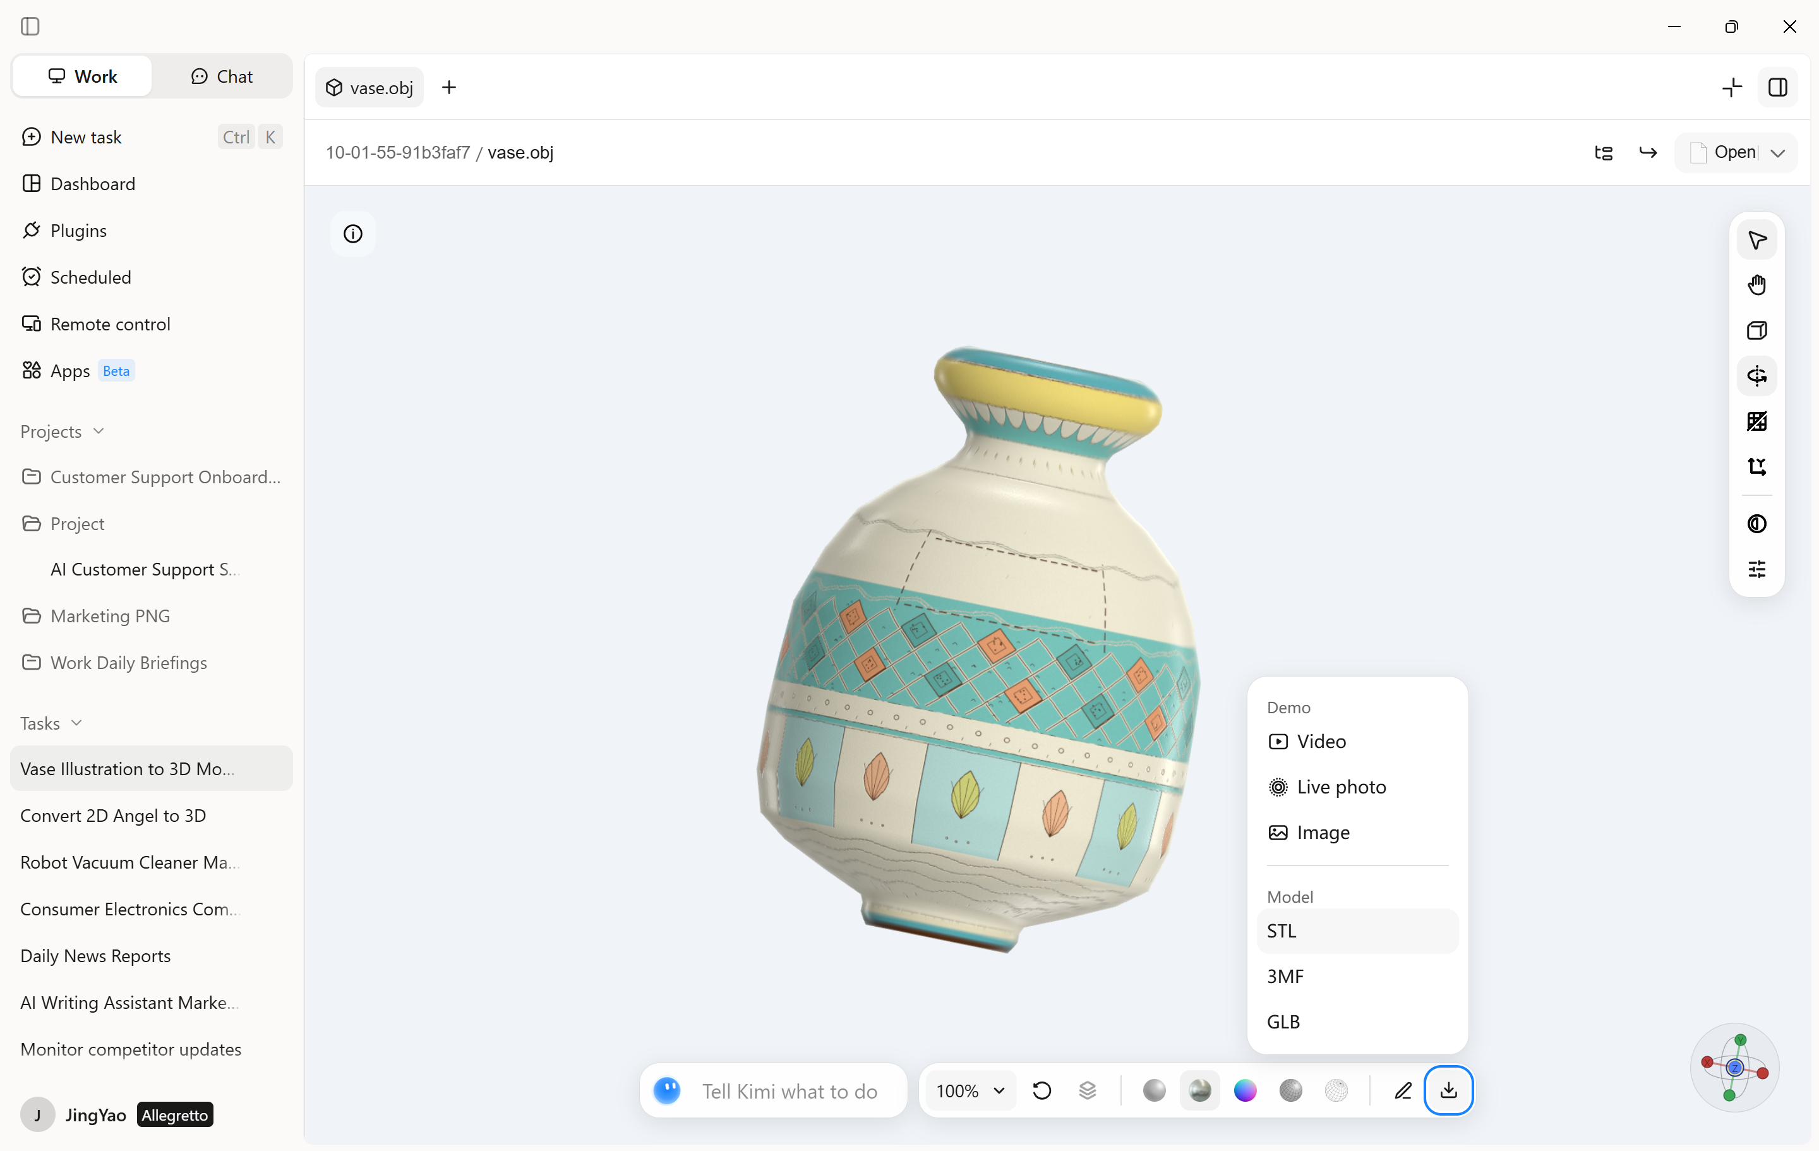Open the 100% zoom dropdown
The height and width of the screenshot is (1151, 1819).
(x=970, y=1090)
